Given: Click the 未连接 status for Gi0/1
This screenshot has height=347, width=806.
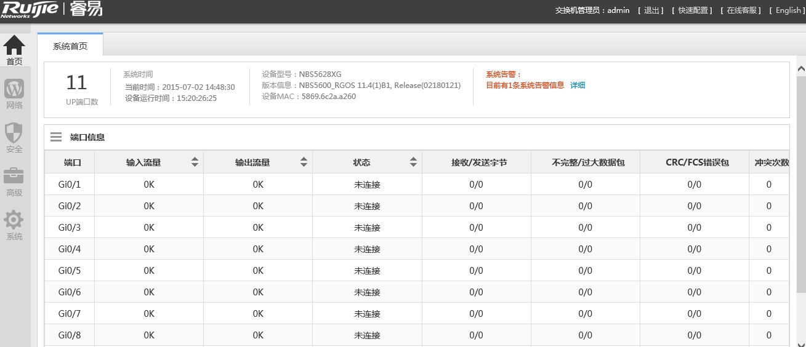Looking at the screenshot, I should (x=367, y=185).
